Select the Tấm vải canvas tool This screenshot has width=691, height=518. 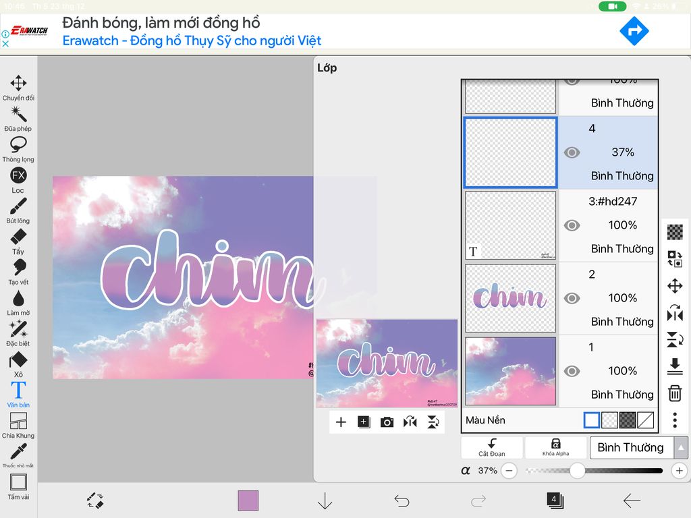pyautogui.click(x=18, y=487)
